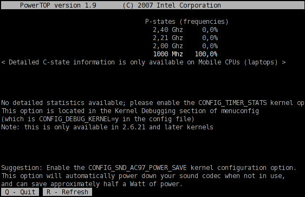This screenshot has width=305, height=197.
Task: Click the half a Watt of power line
Action: pos(92,184)
